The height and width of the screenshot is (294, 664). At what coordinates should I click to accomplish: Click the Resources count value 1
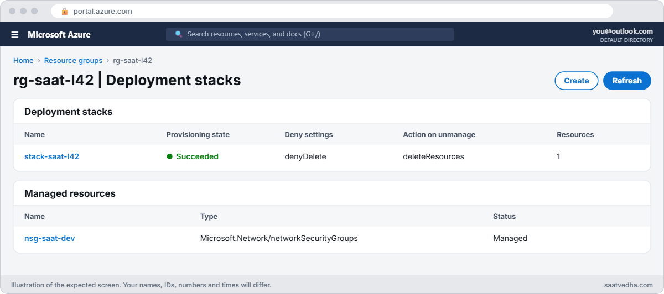coord(558,156)
